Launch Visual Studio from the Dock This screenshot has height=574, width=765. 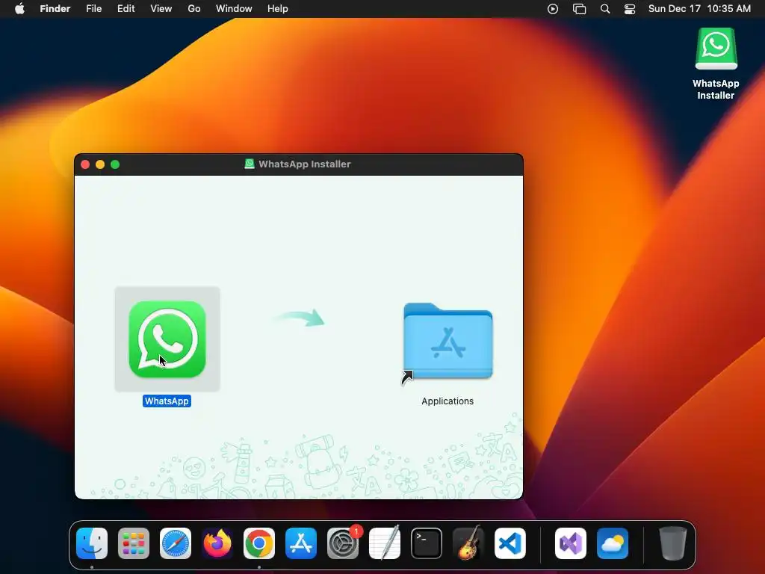click(571, 543)
